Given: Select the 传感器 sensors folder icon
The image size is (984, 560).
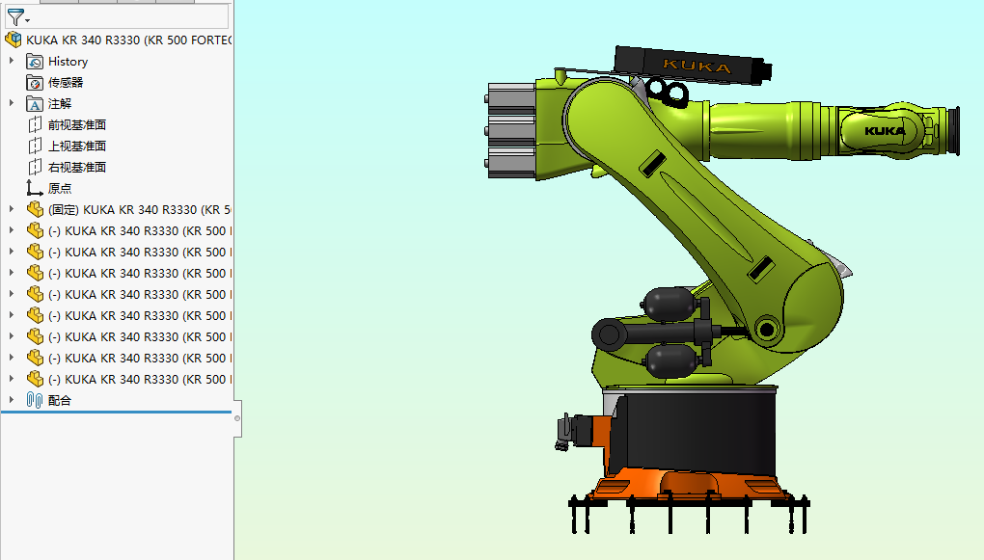Looking at the screenshot, I should pos(35,82).
